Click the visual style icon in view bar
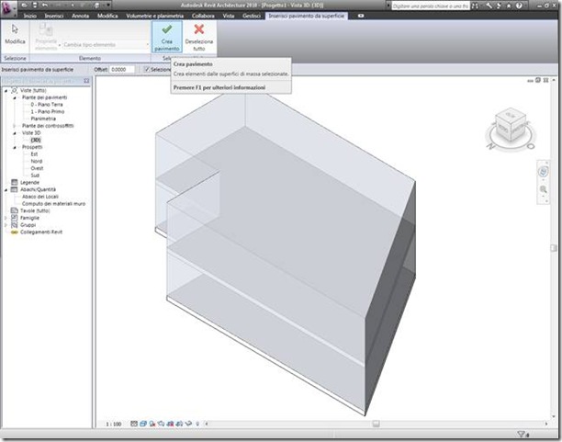Screen dimensions: 562x442 (x=143, y=424)
